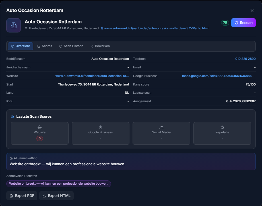Click the Stad value Thurledeweg 75 address
Image resolution: width=262 pixels, height=206 pixels.
(x=93, y=85)
